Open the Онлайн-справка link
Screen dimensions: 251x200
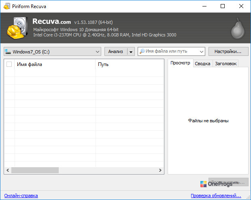(21, 196)
